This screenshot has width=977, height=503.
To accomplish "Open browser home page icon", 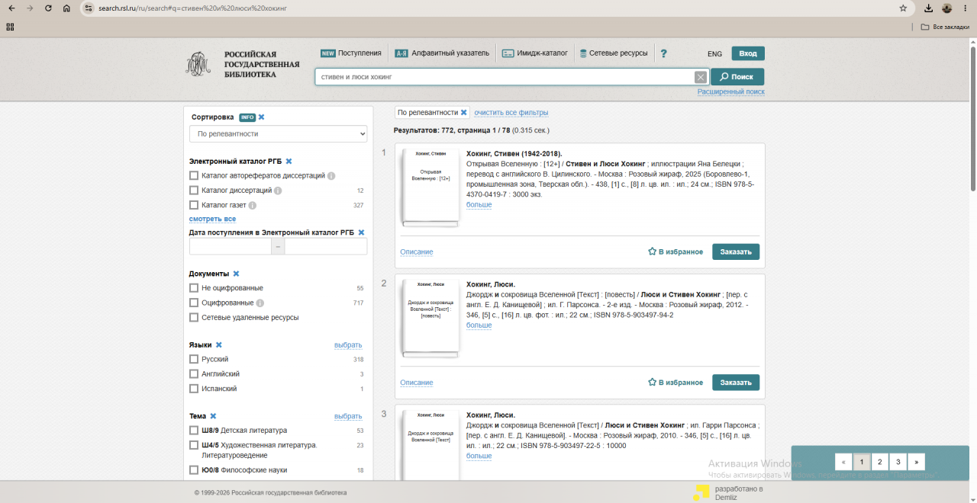I will pos(66,8).
